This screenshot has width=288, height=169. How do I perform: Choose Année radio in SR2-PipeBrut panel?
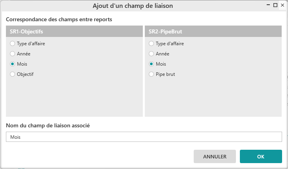151,54
